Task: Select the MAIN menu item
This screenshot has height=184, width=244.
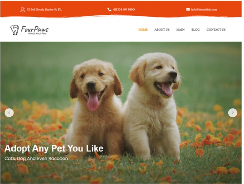Action: (180, 30)
